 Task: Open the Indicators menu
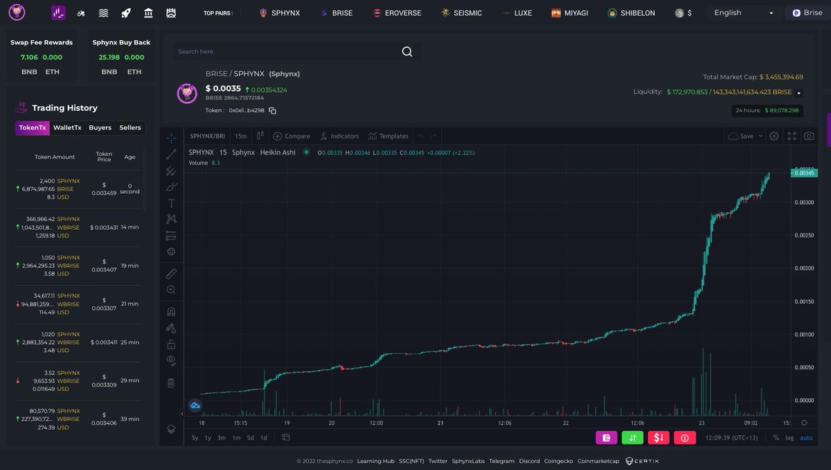pos(339,136)
